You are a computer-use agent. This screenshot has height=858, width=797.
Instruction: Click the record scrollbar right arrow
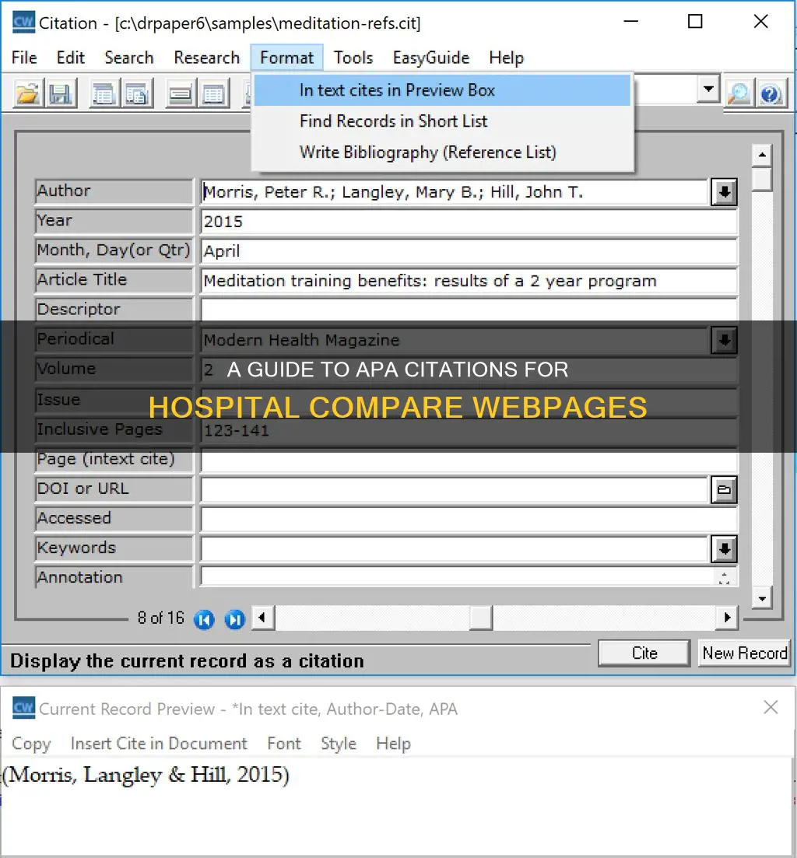click(x=727, y=618)
